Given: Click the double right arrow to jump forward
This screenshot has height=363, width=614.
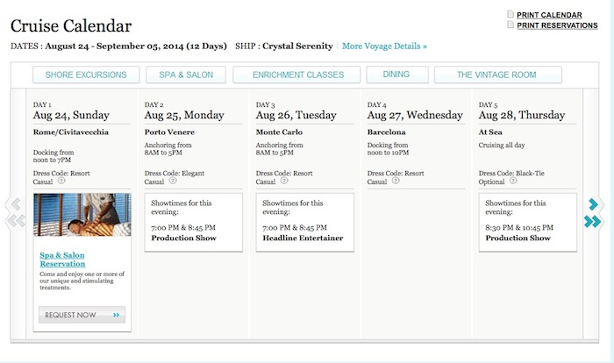Looking at the screenshot, I should (592, 221).
